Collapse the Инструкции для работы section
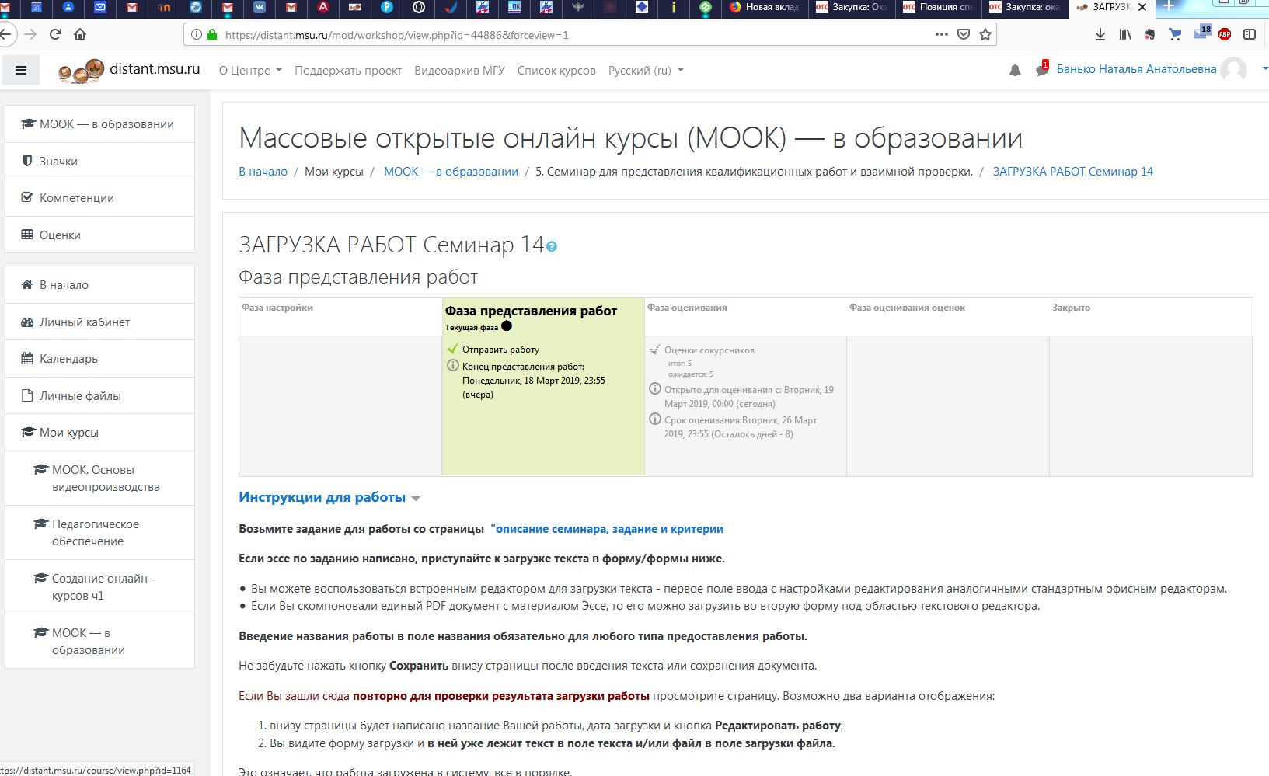The width and height of the screenshot is (1269, 776). pos(414,498)
